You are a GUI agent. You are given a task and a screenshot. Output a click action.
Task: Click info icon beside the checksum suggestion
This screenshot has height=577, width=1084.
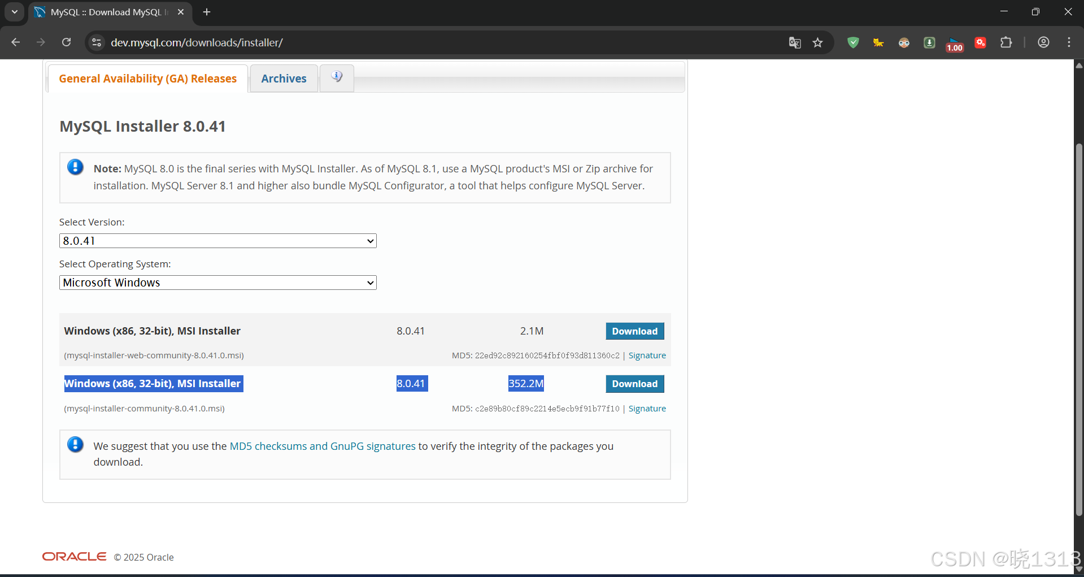[75, 445]
